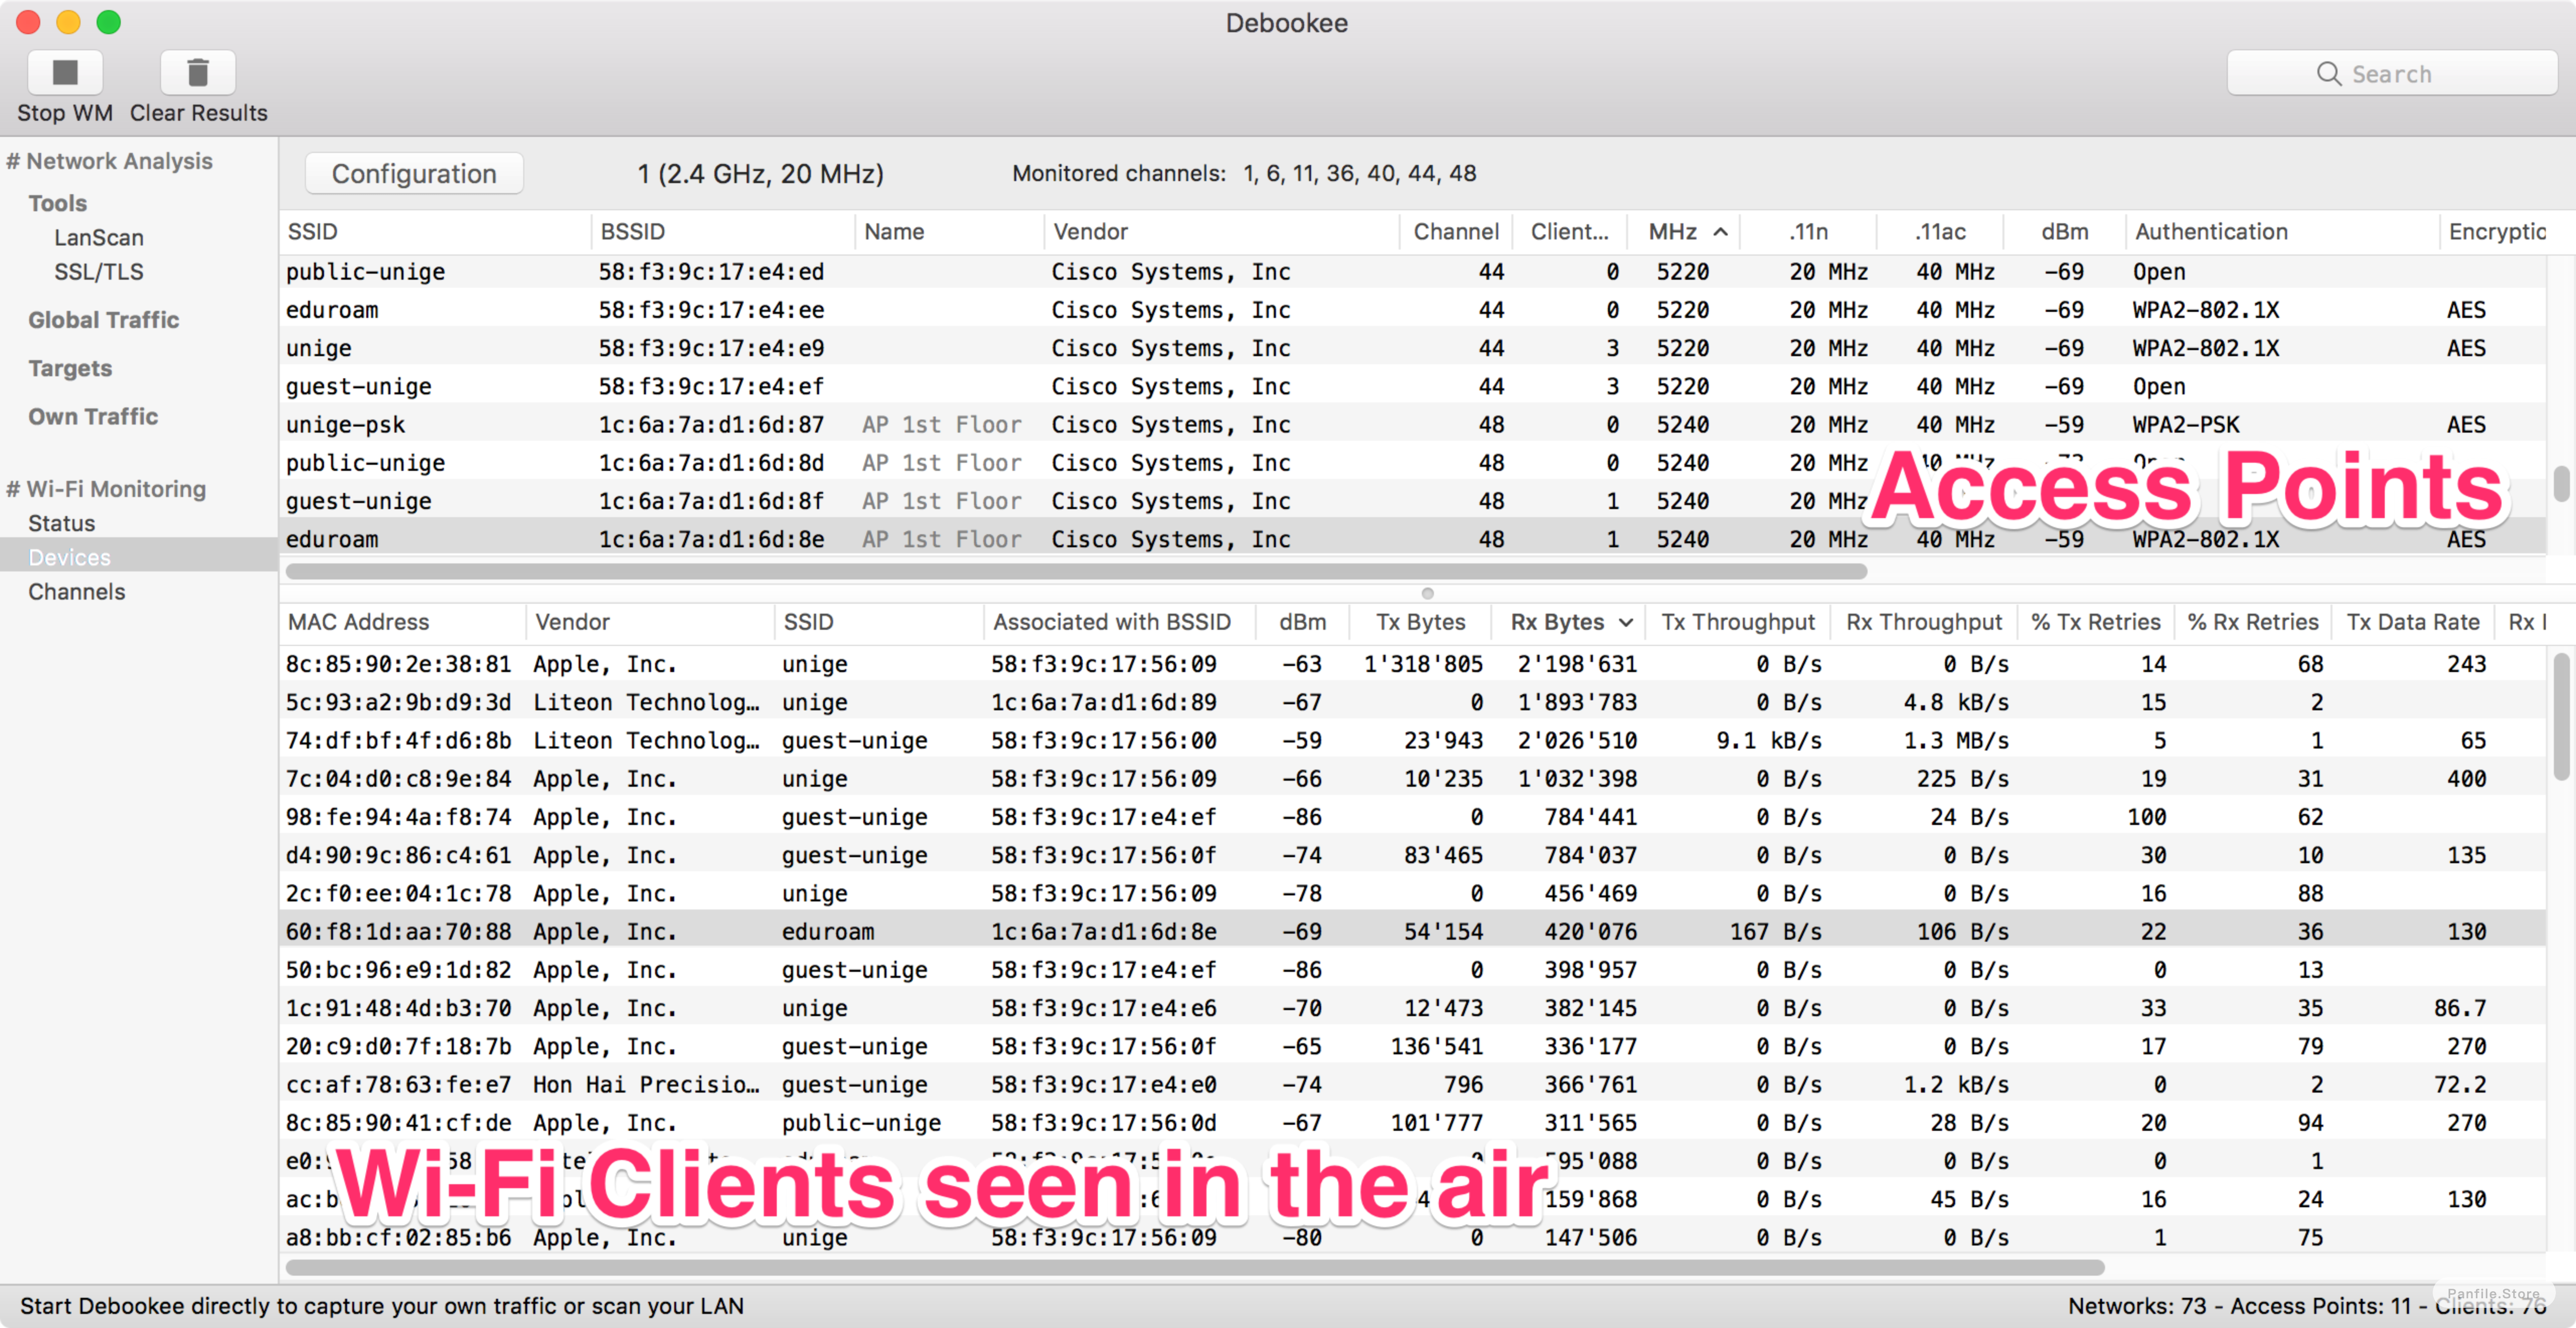The height and width of the screenshot is (1328, 2576).
Task: Select client cc:af:78:63:fe:e7
Action: [1412, 1084]
